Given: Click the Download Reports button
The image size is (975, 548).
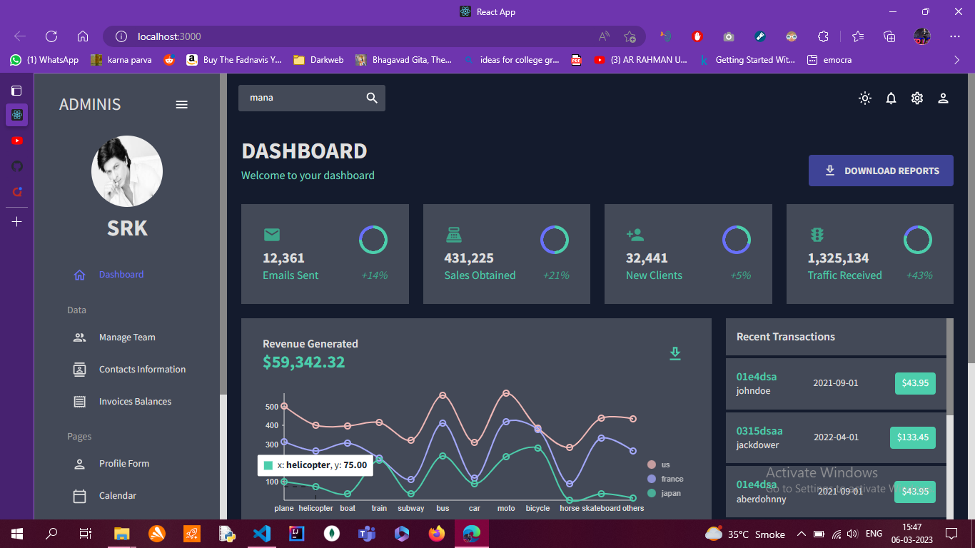Looking at the screenshot, I should coord(881,170).
